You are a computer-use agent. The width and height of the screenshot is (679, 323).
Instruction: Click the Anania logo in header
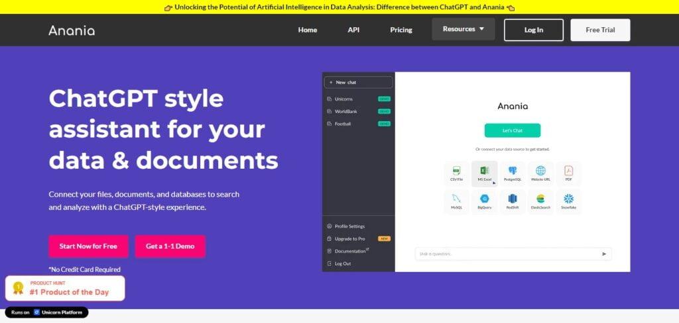[72, 30]
